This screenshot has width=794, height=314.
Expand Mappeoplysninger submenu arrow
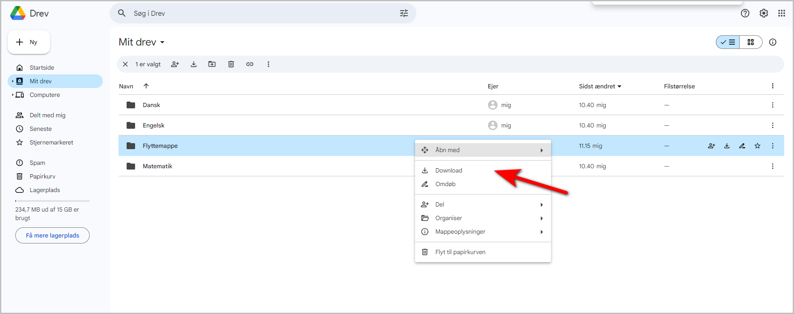tap(542, 232)
